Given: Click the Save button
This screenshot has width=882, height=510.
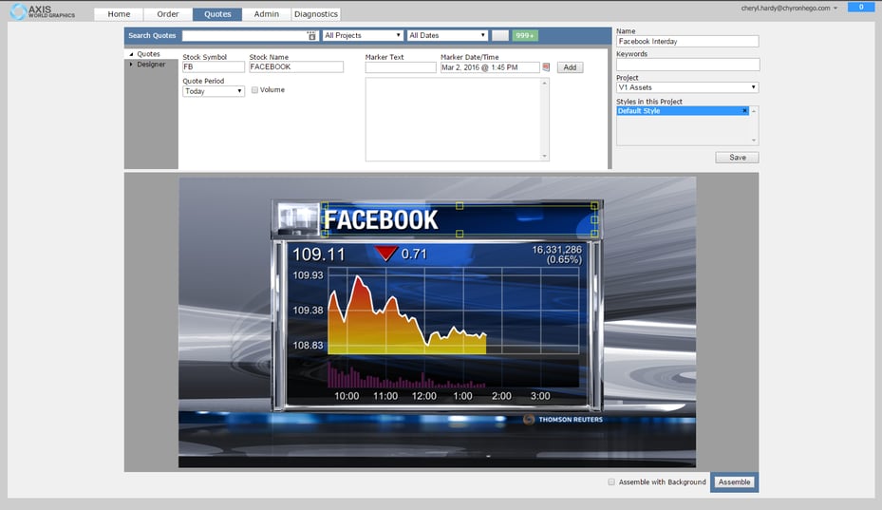Looking at the screenshot, I should click(x=737, y=158).
